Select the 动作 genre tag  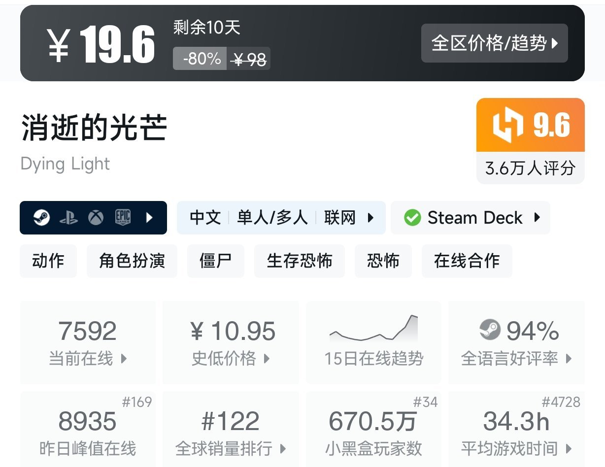(x=48, y=261)
